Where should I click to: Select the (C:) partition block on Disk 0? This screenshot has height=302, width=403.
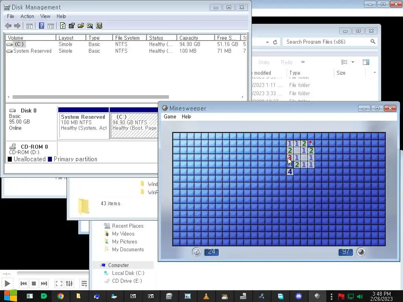(134, 123)
